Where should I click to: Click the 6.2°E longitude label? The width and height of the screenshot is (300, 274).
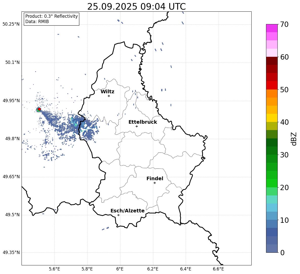coord(153,269)
